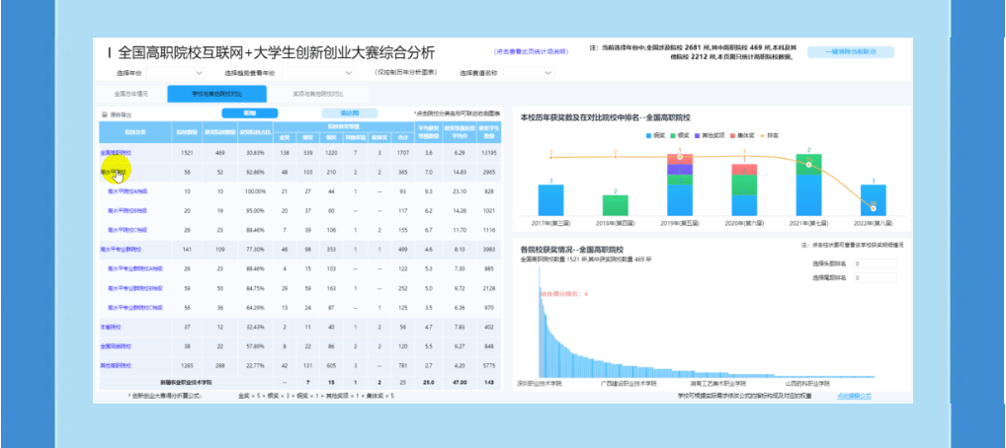
Task: Click the 全国高职院校 category link
Action: click(x=116, y=153)
